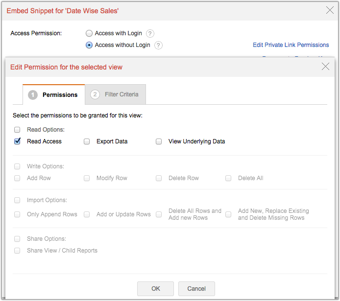Open the Permissions tab
This screenshot has width=340, height=301.
53,95
